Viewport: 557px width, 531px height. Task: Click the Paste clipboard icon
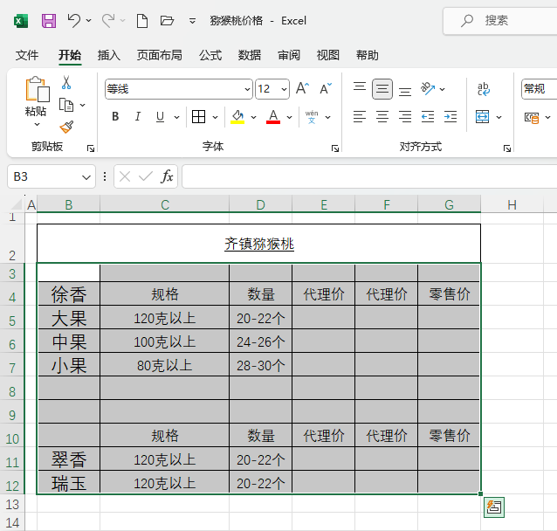pyautogui.click(x=37, y=89)
